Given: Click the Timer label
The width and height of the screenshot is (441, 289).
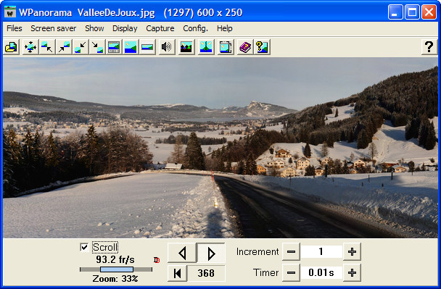Looking at the screenshot, I should [x=265, y=272].
